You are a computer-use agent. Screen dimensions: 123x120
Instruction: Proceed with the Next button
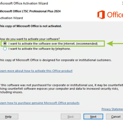click(x=93, y=117)
